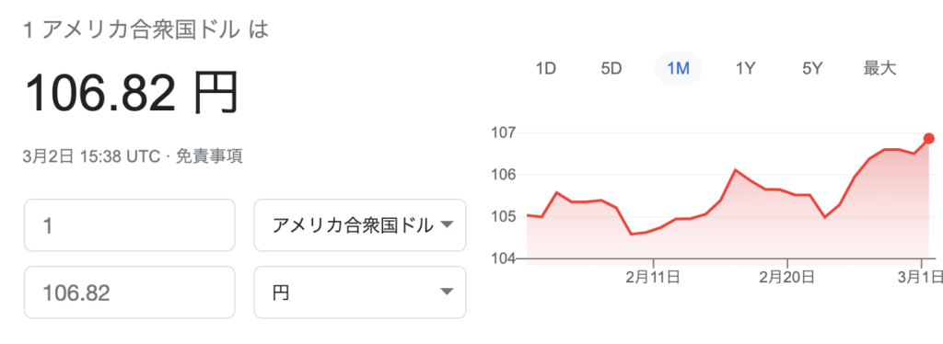Open the 円 currency dropdown
This screenshot has width=943, height=344.
click(x=360, y=292)
